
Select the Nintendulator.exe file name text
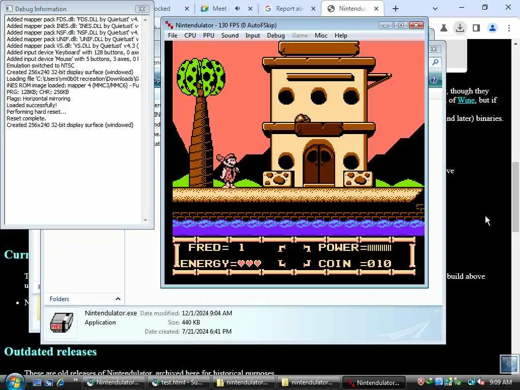[111, 313]
